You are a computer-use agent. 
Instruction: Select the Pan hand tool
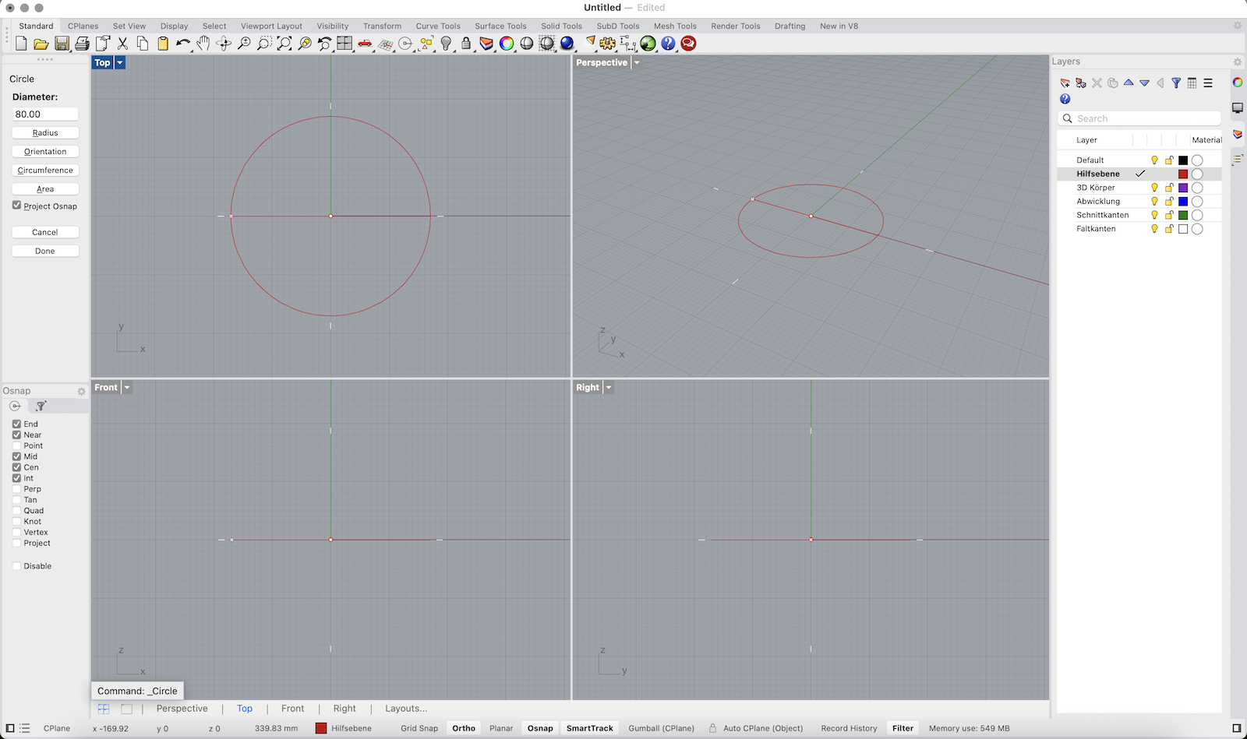pos(203,44)
